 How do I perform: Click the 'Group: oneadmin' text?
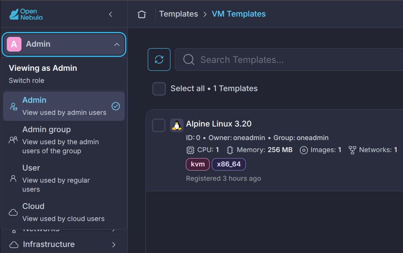pyautogui.click(x=301, y=138)
